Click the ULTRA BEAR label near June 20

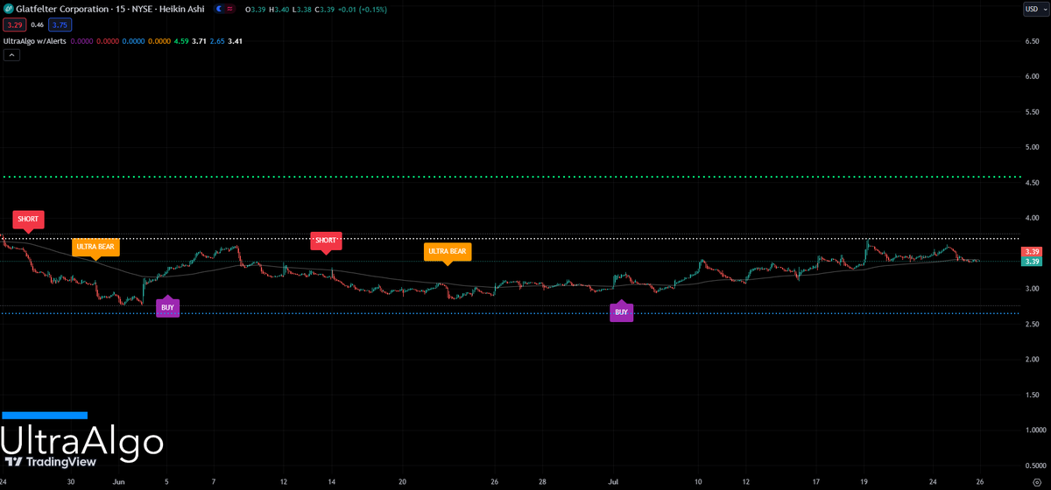click(448, 254)
